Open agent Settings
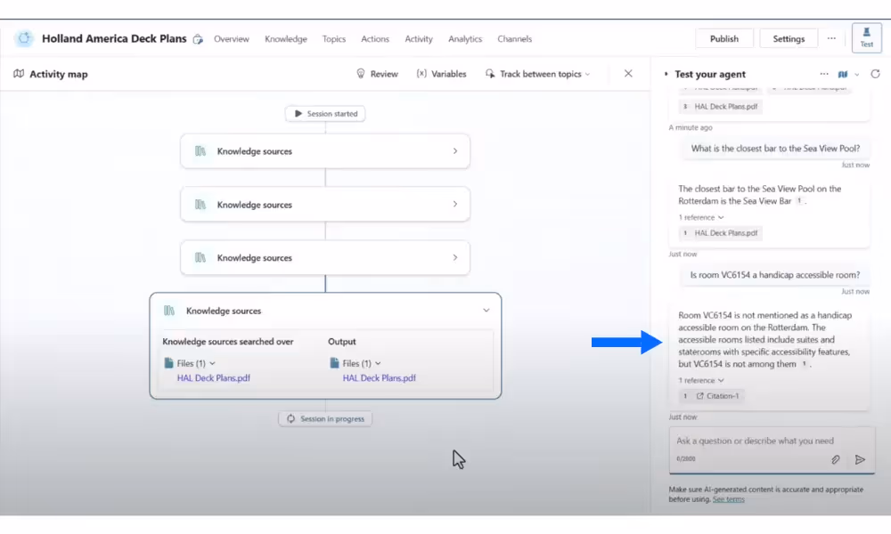 click(x=789, y=38)
